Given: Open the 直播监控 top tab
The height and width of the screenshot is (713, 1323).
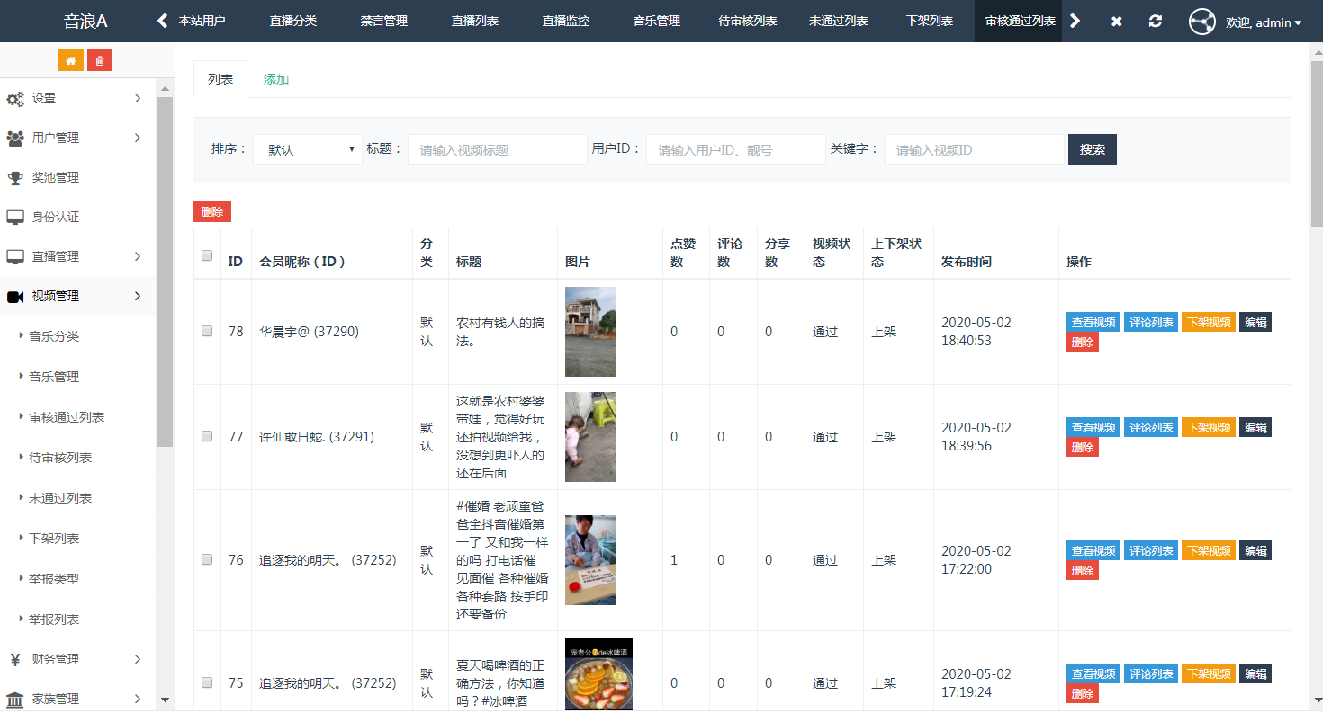Looking at the screenshot, I should [566, 21].
